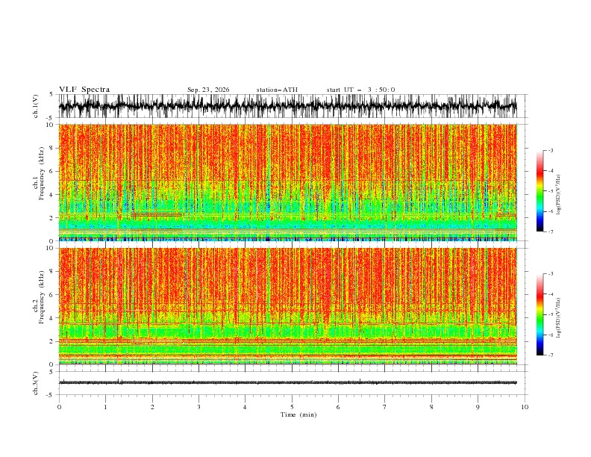Image resolution: width=591 pixels, height=457 pixels.
Task: Click the VLF Spectra title text
Action: (x=84, y=90)
